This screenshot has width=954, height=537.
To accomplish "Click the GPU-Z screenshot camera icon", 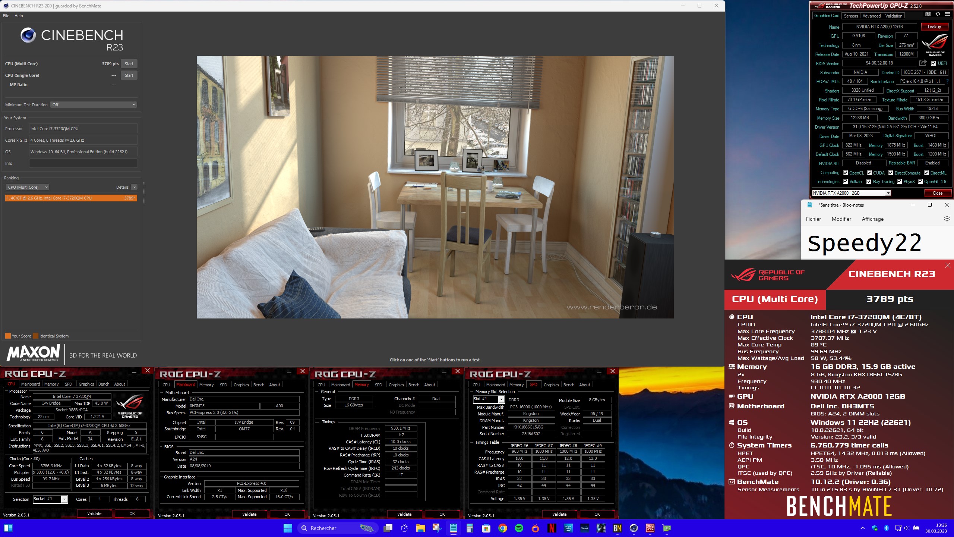I will click(x=928, y=14).
